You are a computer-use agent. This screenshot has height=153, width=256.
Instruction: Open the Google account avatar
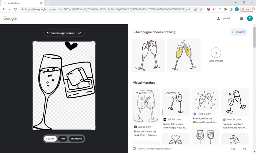pyautogui.click(x=250, y=18)
